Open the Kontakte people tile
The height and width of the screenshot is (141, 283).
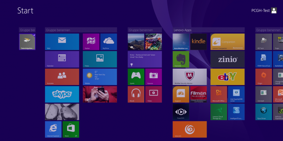pyautogui.click(x=62, y=77)
